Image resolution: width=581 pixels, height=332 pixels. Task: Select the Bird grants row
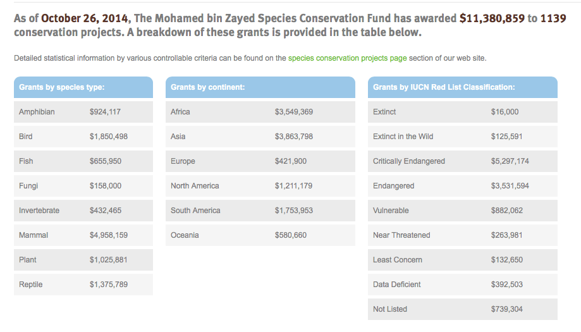coord(83,137)
